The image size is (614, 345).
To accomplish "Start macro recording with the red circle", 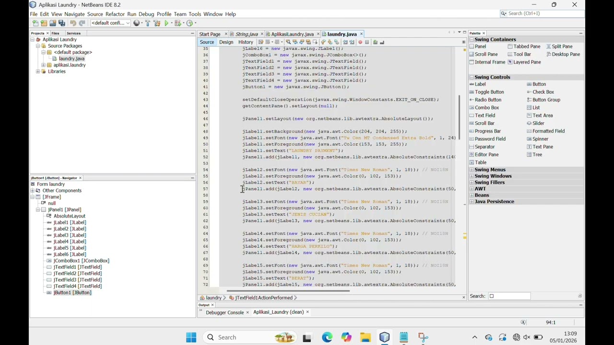I will pos(360,42).
